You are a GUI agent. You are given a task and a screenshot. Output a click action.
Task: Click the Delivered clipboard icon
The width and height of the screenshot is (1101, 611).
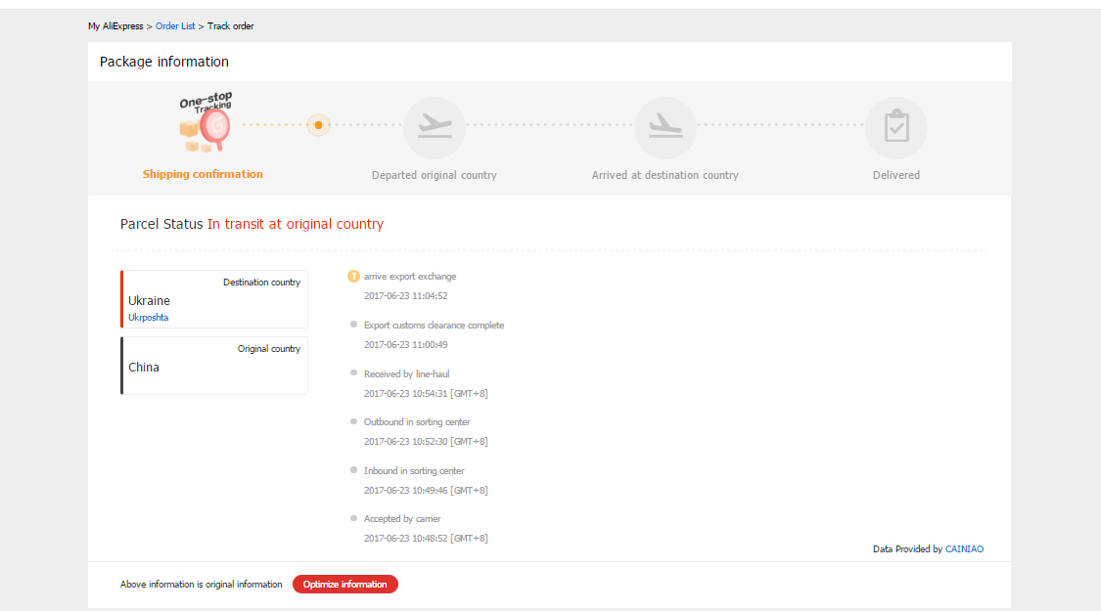895,127
